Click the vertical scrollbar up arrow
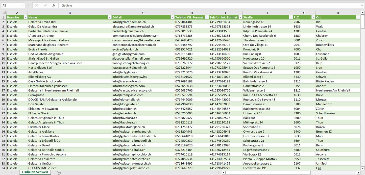365x175 pixels. coord(363,13)
